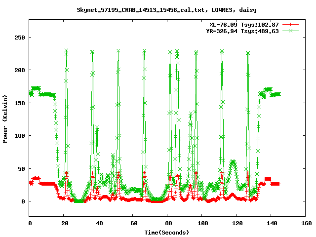Click the x-axis tick label 160
The height and width of the screenshot is (237, 316).
pos(307,223)
